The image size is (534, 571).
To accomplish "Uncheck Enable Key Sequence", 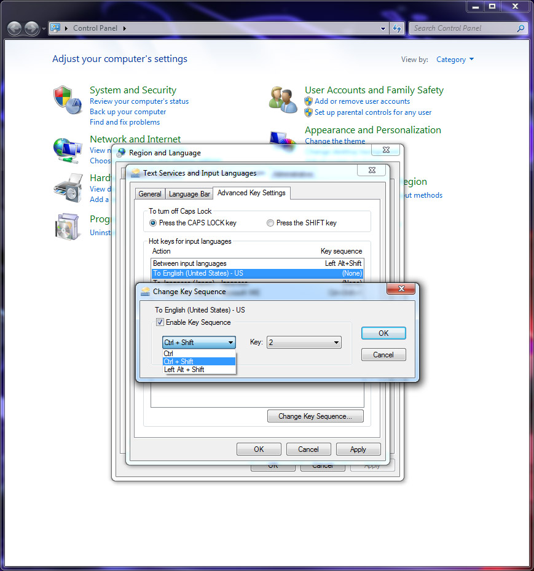I will (x=159, y=322).
